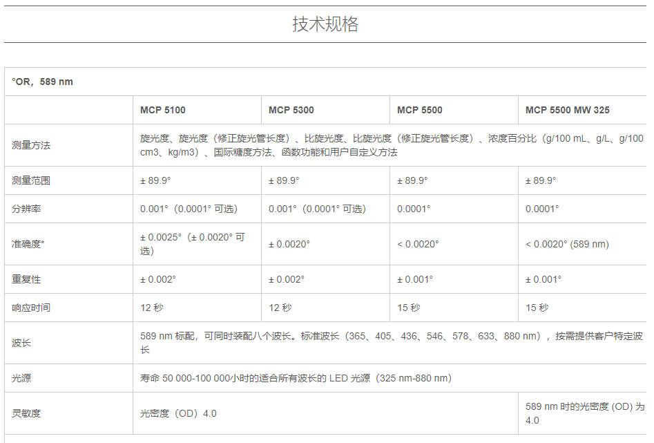Click the 技术规格 section heading
This screenshot has width=654, height=443.
point(325,24)
